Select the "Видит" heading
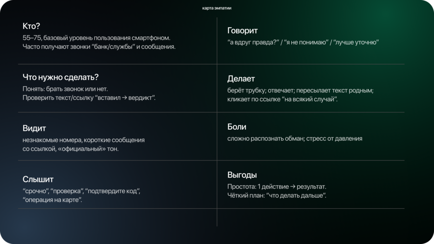This screenshot has width=434, height=244. (x=34, y=128)
